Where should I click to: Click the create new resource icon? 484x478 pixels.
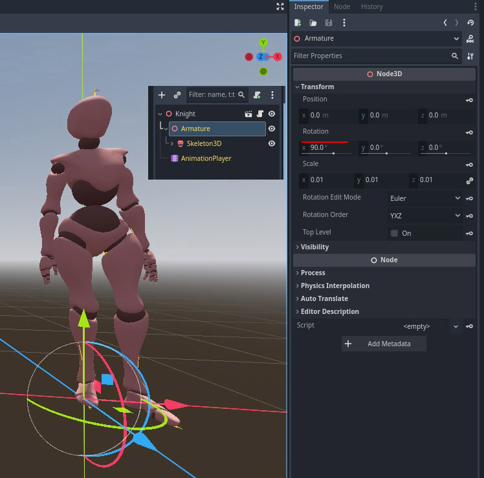(x=298, y=23)
